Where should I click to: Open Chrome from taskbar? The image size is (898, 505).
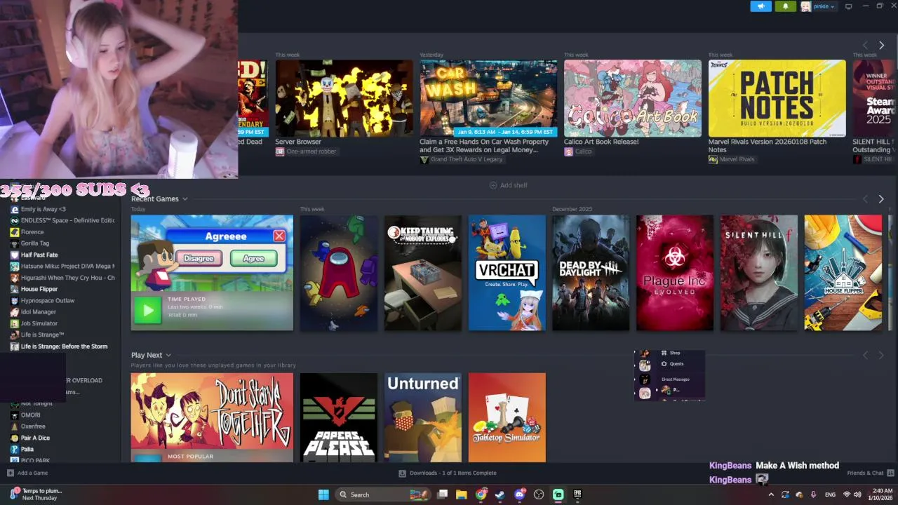point(481,494)
